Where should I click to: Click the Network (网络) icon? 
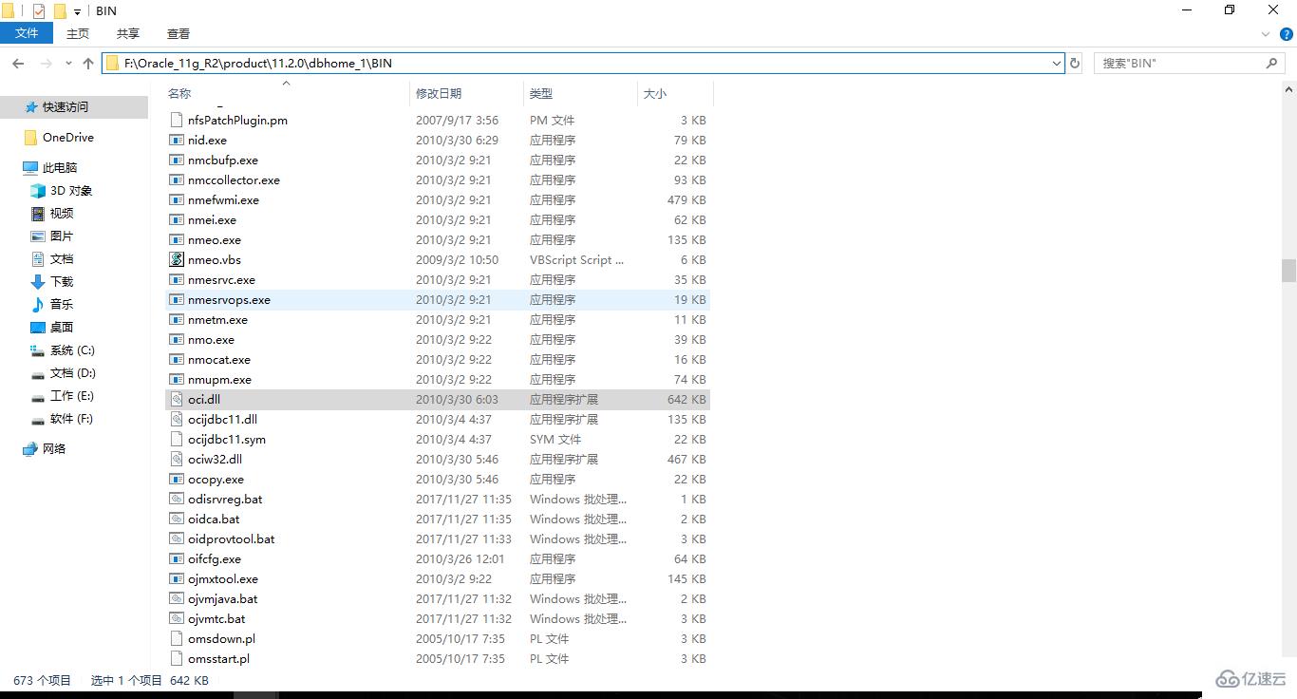[30, 449]
